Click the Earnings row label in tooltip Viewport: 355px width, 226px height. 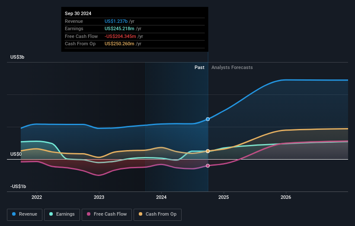point(74,28)
